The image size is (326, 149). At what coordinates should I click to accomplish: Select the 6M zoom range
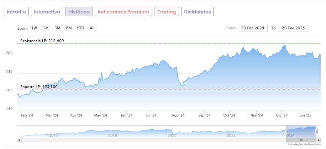pyautogui.click(x=69, y=28)
